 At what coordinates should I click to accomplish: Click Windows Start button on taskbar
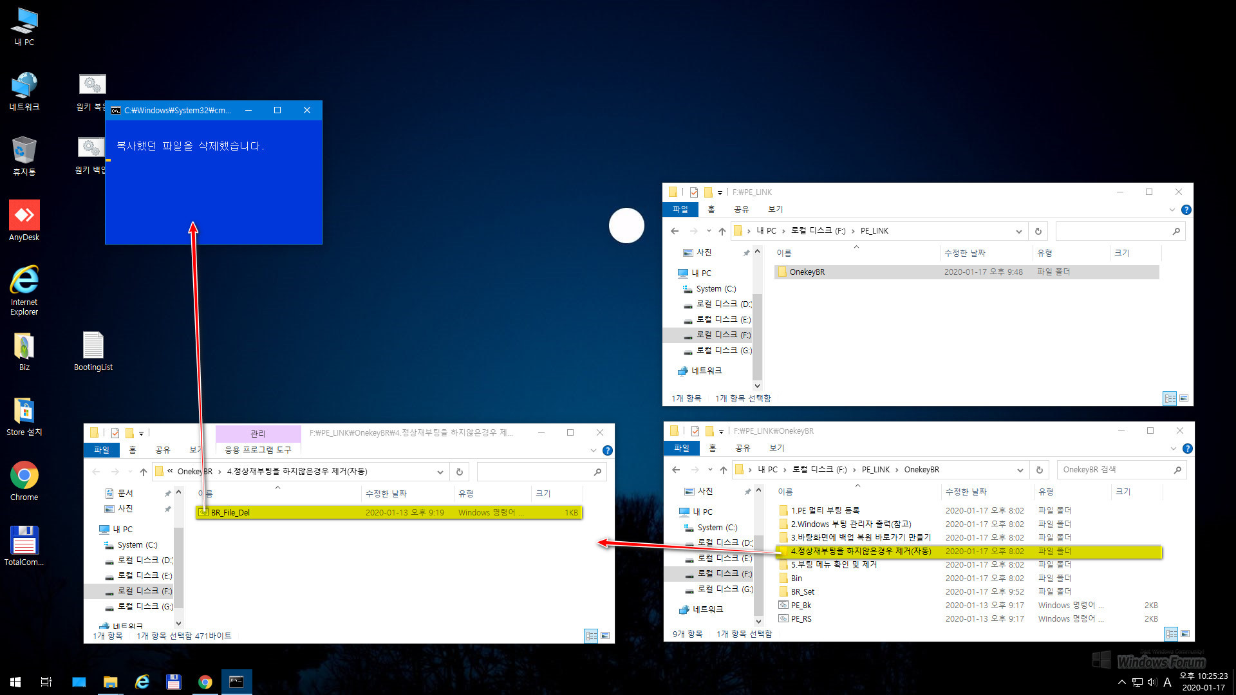pos(15,682)
